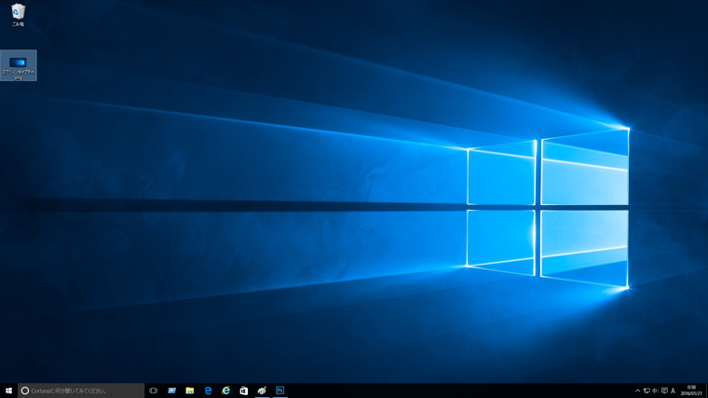Select the screen capture png file on desktop
The height and width of the screenshot is (398, 708).
coord(18,65)
